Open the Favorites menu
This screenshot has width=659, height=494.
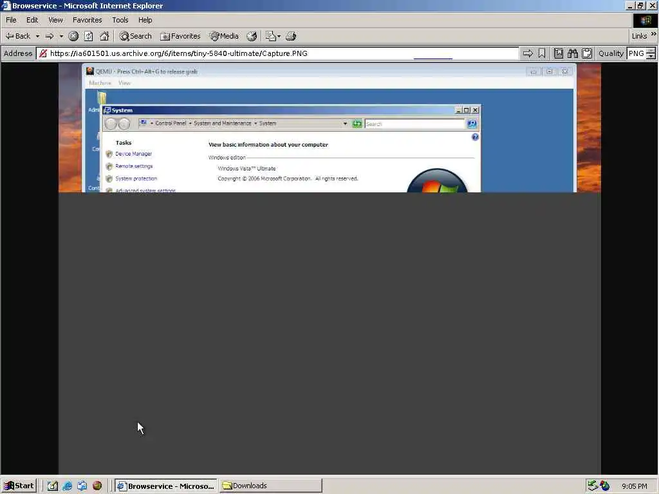point(87,20)
